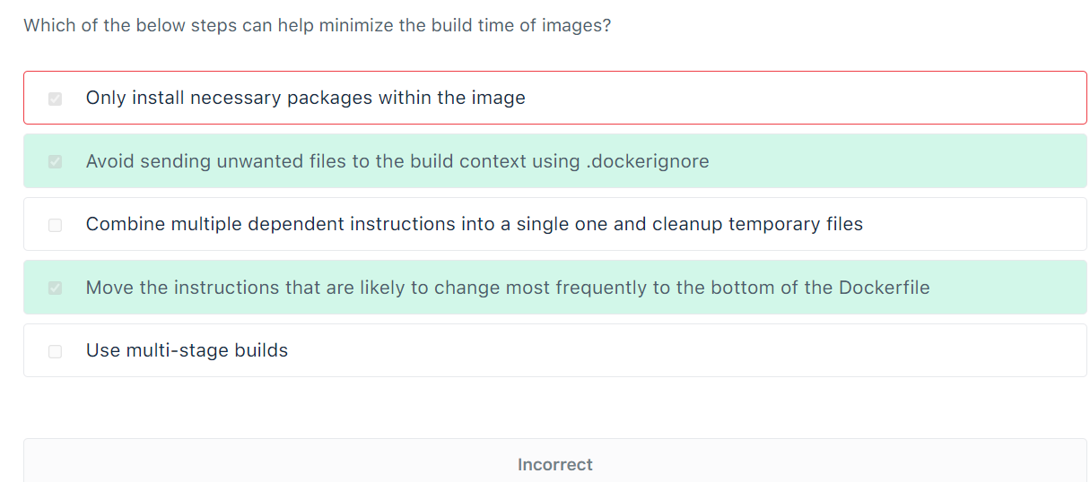This screenshot has height=482, width=1090.
Task: Uncheck the .dockerignore build context checkbox
Action: click(x=56, y=162)
